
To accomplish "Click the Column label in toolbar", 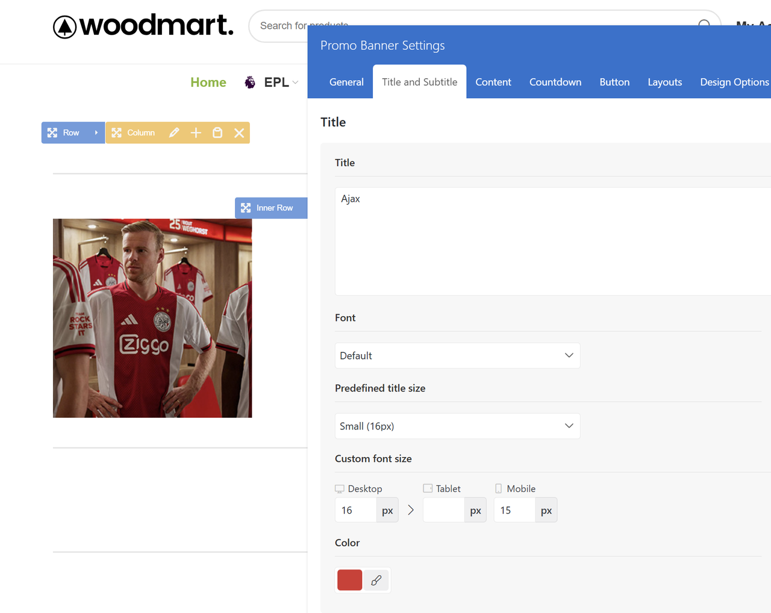I will pyautogui.click(x=141, y=132).
